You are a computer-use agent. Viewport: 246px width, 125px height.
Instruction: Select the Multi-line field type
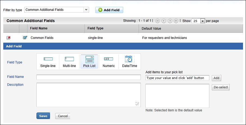coord(69,62)
